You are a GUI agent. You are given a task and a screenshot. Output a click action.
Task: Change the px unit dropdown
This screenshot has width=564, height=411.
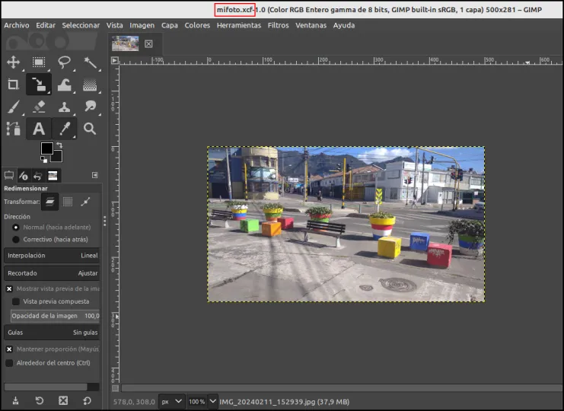171,402
